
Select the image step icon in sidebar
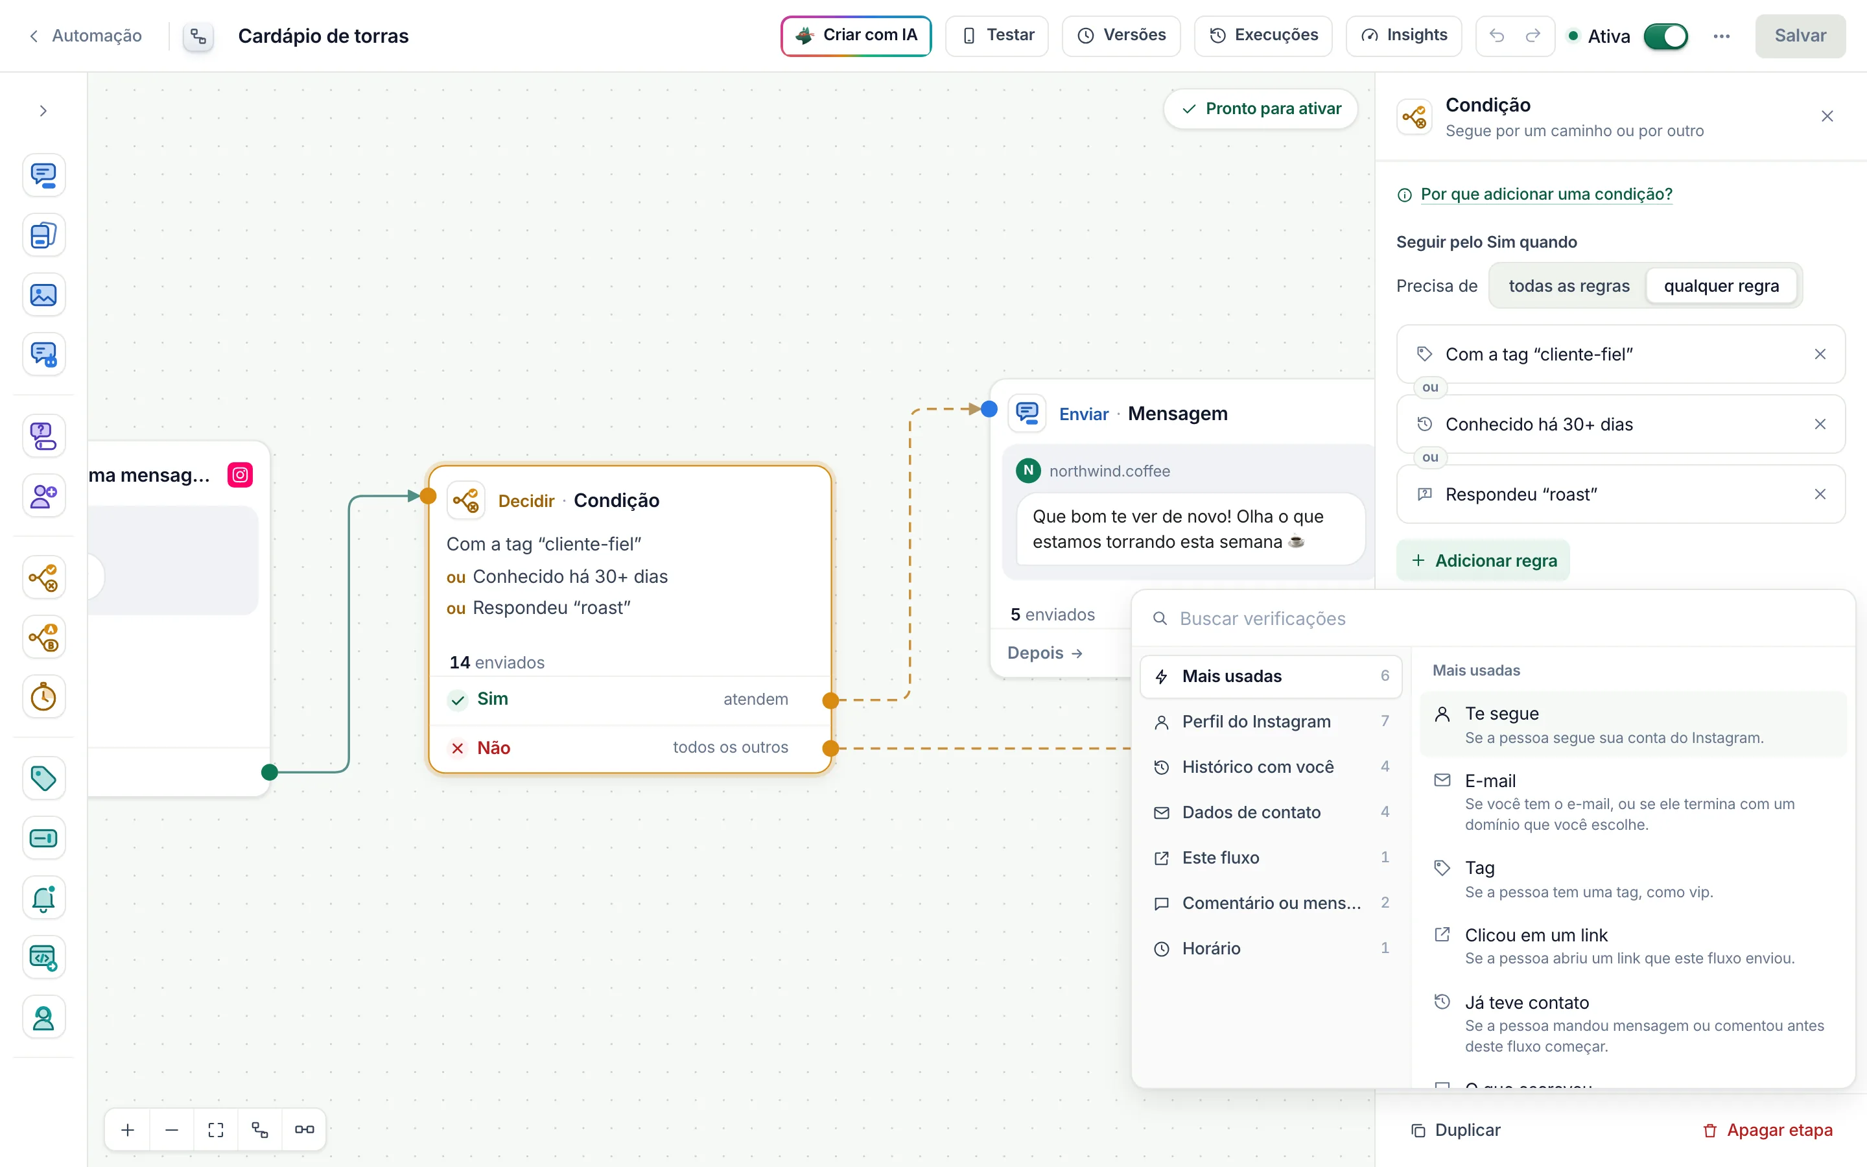coord(43,295)
